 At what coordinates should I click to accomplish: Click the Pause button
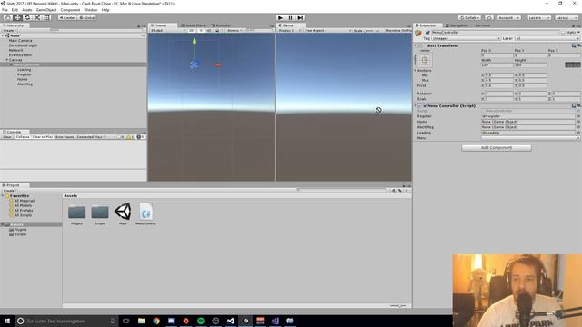pos(291,18)
